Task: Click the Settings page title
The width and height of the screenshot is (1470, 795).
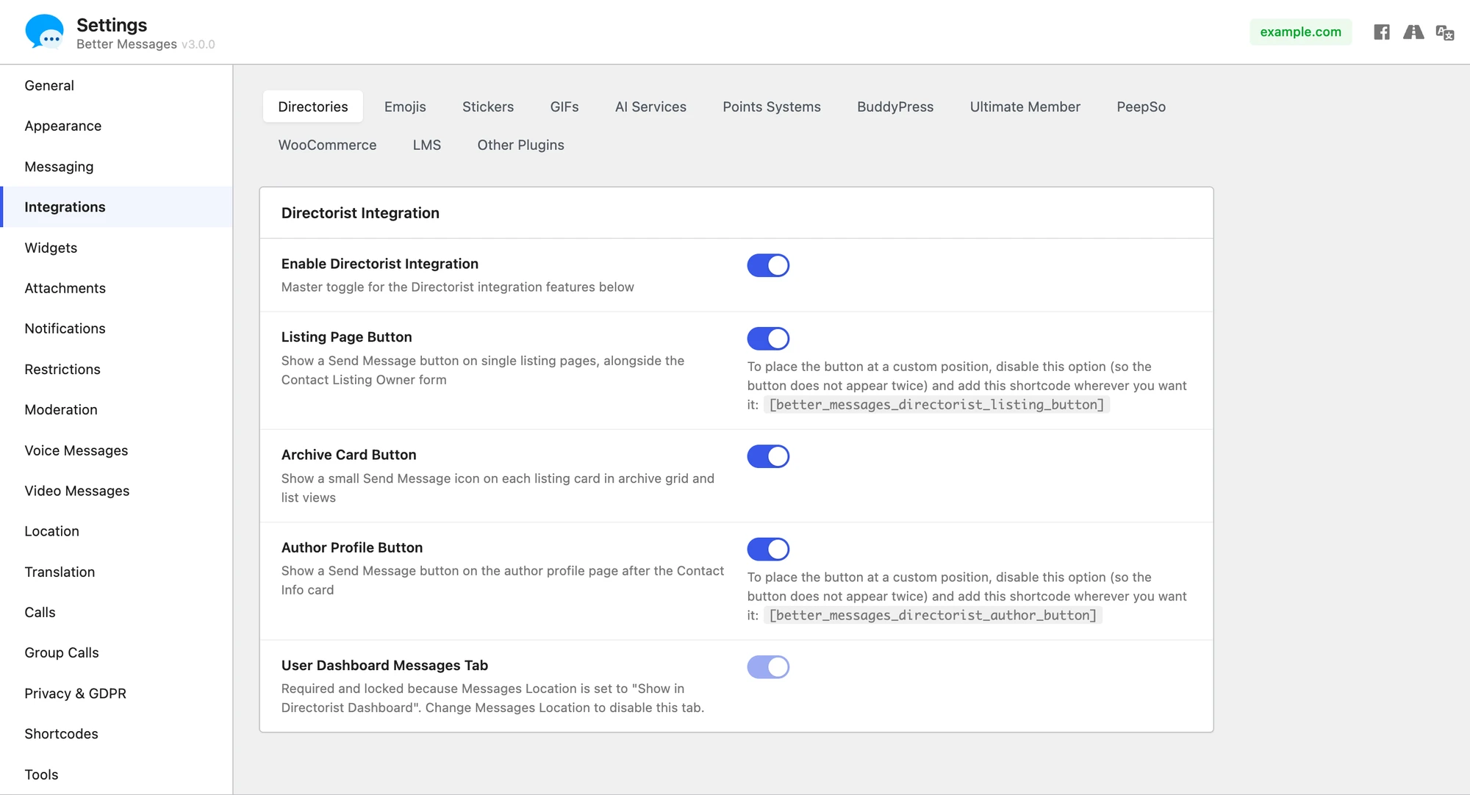Action: point(112,25)
